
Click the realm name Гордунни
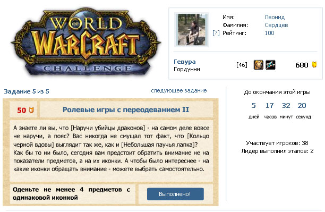click(187, 69)
